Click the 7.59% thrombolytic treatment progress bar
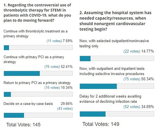158x129 pixels. click(38, 48)
